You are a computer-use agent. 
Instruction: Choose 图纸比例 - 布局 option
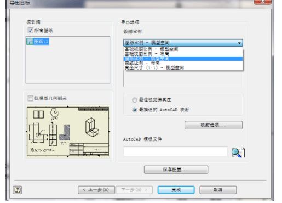click(x=183, y=63)
